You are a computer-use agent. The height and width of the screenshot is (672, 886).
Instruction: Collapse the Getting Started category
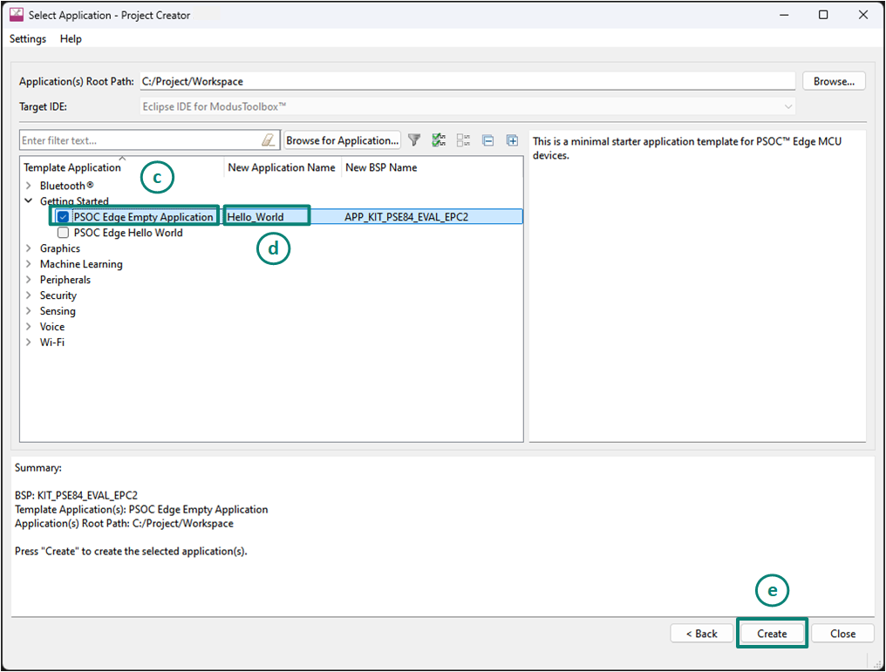[x=29, y=201]
